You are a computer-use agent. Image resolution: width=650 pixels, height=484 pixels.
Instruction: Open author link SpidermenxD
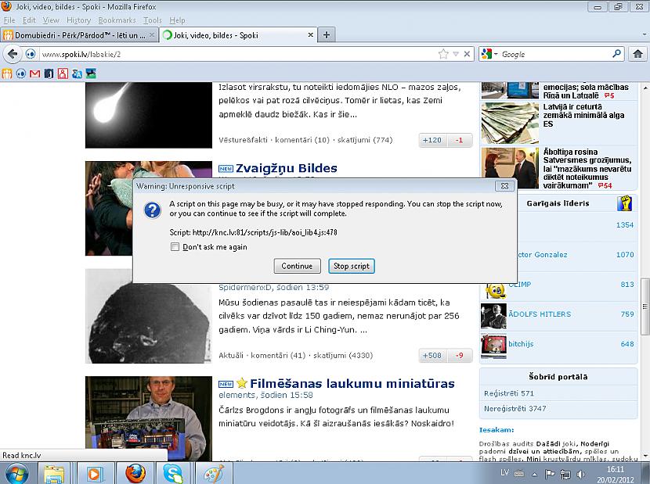tap(245, 287)
